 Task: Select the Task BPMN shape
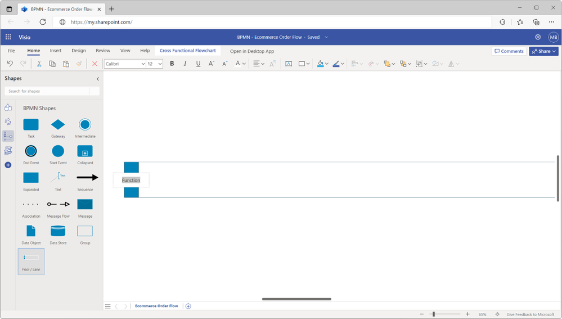tap(31, 128)
